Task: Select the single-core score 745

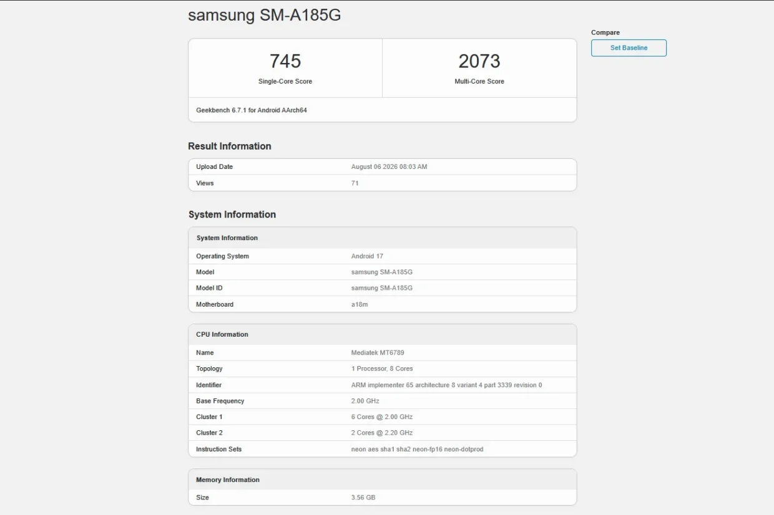Action: click(285, 61)
